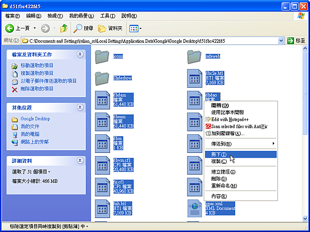Choose 加到壓縮檔(A)... in context menu
Screen dimensions: 310x232
[241, 133]
